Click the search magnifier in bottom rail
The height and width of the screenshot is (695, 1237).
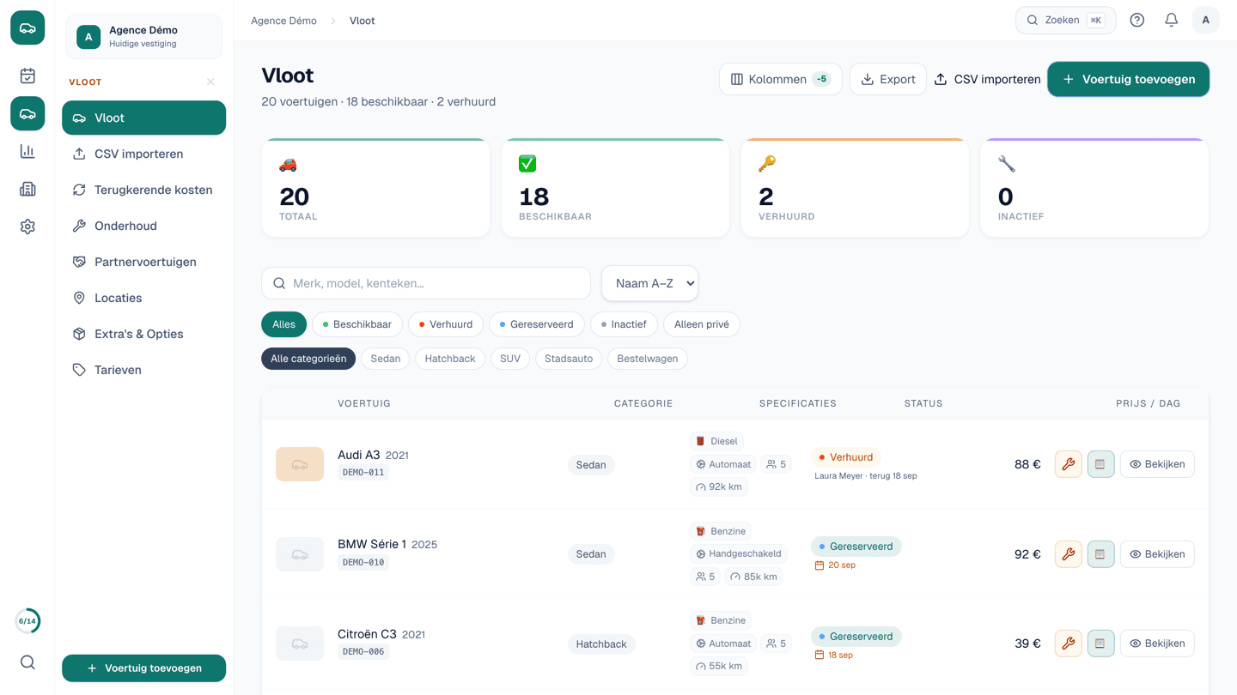(x=27, y=662)
